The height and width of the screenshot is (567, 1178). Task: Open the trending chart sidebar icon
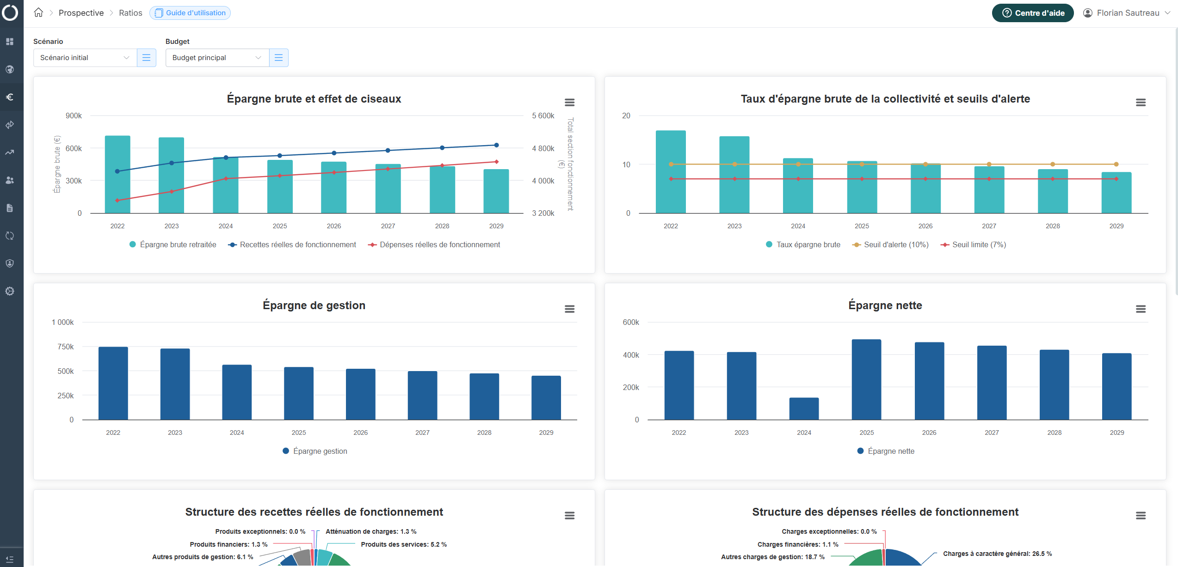click(10, 152)
